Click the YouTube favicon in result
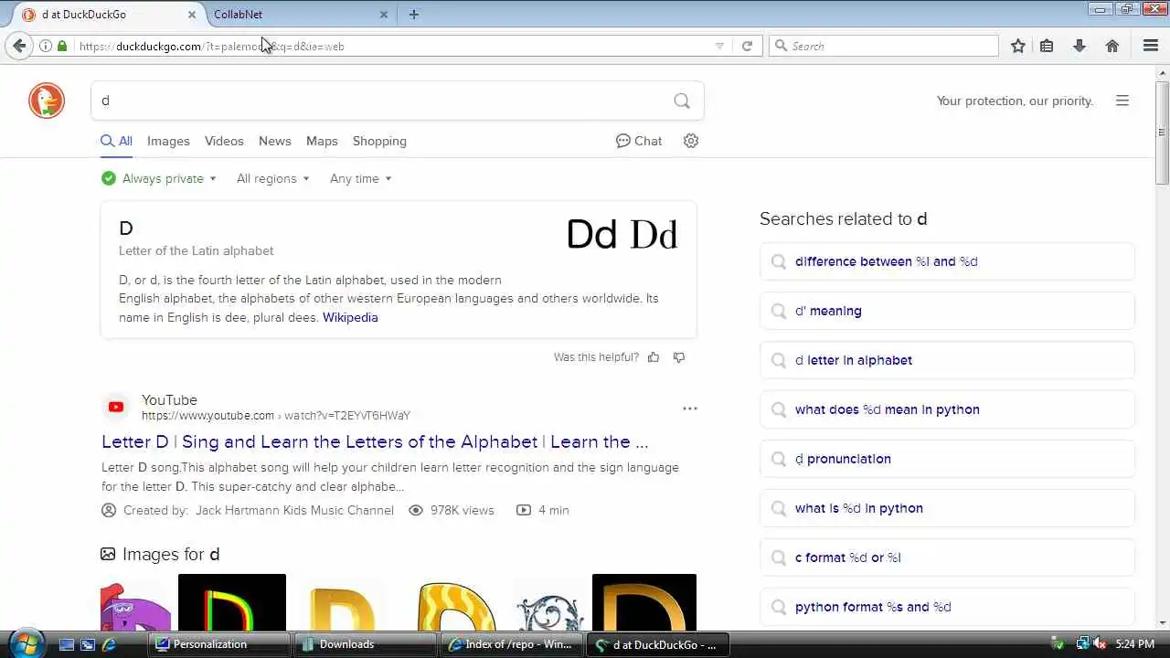This screenshot has height=658, width=1170. pyautogui.click(x=116, y=408)
